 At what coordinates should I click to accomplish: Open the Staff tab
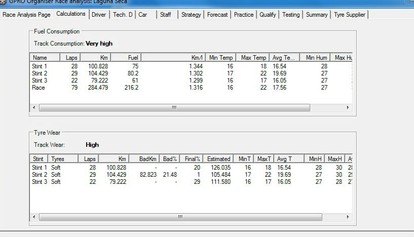166,15
